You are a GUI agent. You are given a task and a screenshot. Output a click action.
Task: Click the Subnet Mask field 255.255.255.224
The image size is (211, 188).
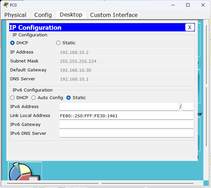click(x=126, y=61)
